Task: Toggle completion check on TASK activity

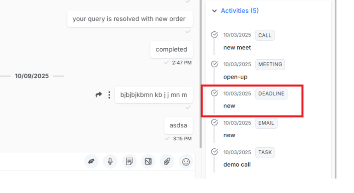Action: click(x=214, y=152)
